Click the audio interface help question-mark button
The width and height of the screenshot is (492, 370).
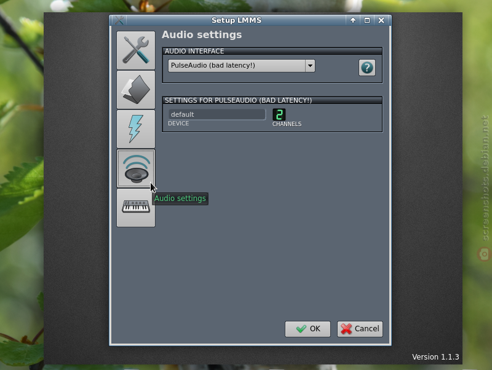[x=367, y=68]
